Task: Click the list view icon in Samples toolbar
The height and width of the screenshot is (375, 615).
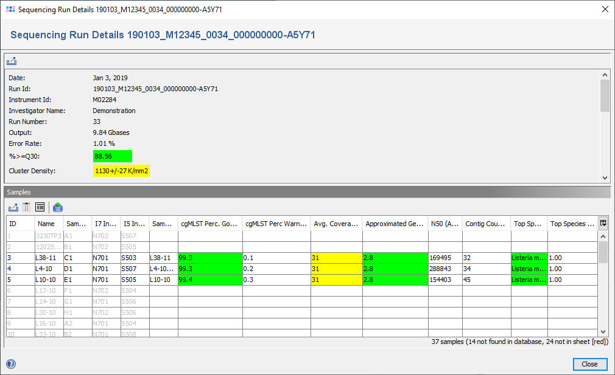Action: 40,207
